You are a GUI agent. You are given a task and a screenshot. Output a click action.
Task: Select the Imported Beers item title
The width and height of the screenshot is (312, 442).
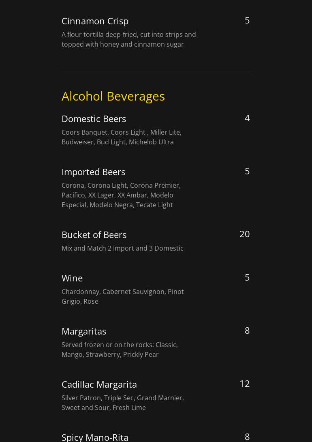[x=93, y=172]
